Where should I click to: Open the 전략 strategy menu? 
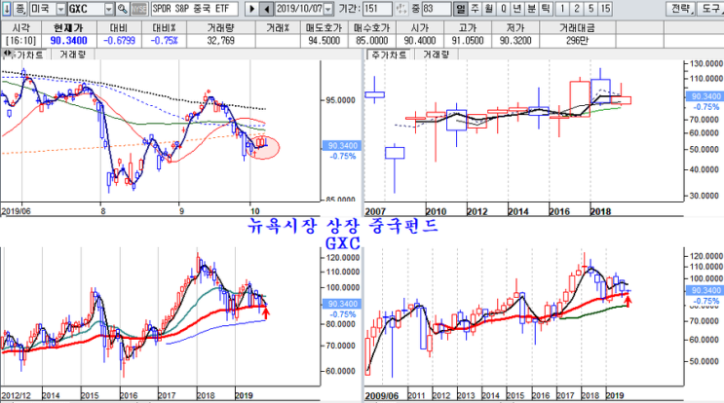pyautogui.click(x=680, y=9)
